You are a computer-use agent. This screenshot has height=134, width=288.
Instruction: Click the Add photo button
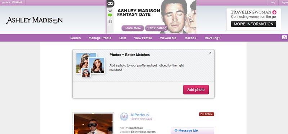196,90
